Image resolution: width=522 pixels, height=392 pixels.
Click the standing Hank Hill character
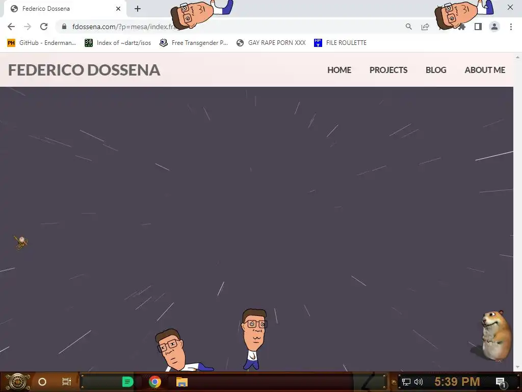(x=254, y=339)
